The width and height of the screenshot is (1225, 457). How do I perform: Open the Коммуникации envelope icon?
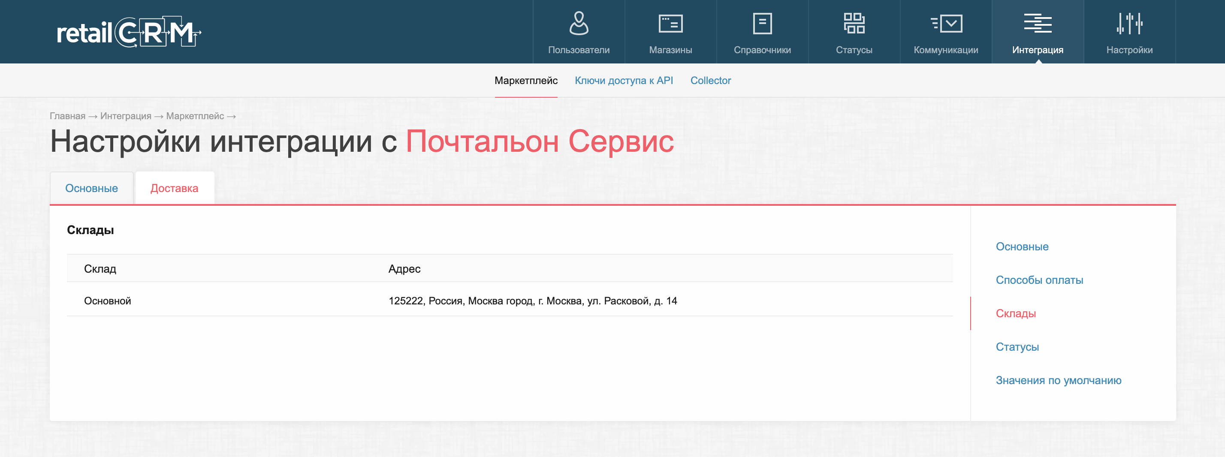946,23
